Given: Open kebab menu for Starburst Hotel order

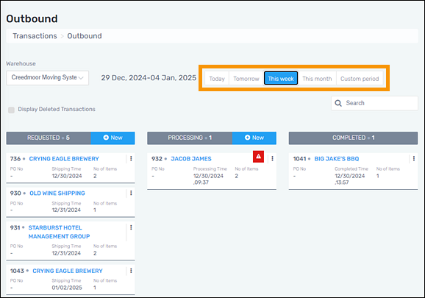Looking at the screenshot, I should (131, 227).
